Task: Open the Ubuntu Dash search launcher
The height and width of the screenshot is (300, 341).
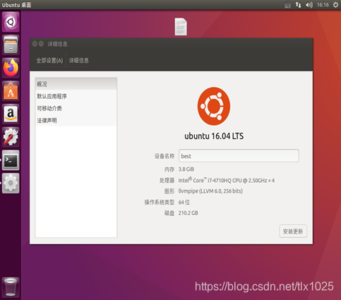Action: coord(11,22)
